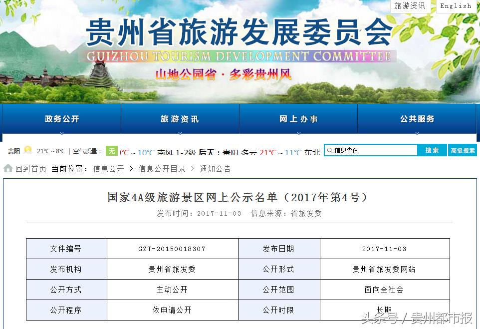
Task: Expand the 网上办事 menu chevron
Action: 298,131
